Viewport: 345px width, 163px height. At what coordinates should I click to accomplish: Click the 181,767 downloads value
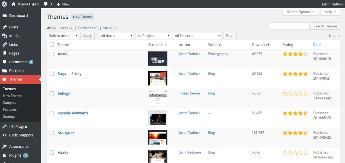[258, 133]
